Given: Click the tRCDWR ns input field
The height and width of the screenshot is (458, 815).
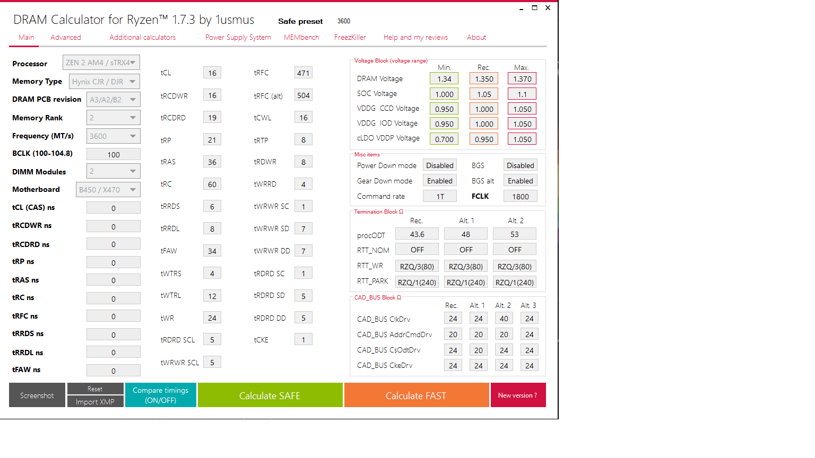Looking at the screenshot, I should pos(114,226).
